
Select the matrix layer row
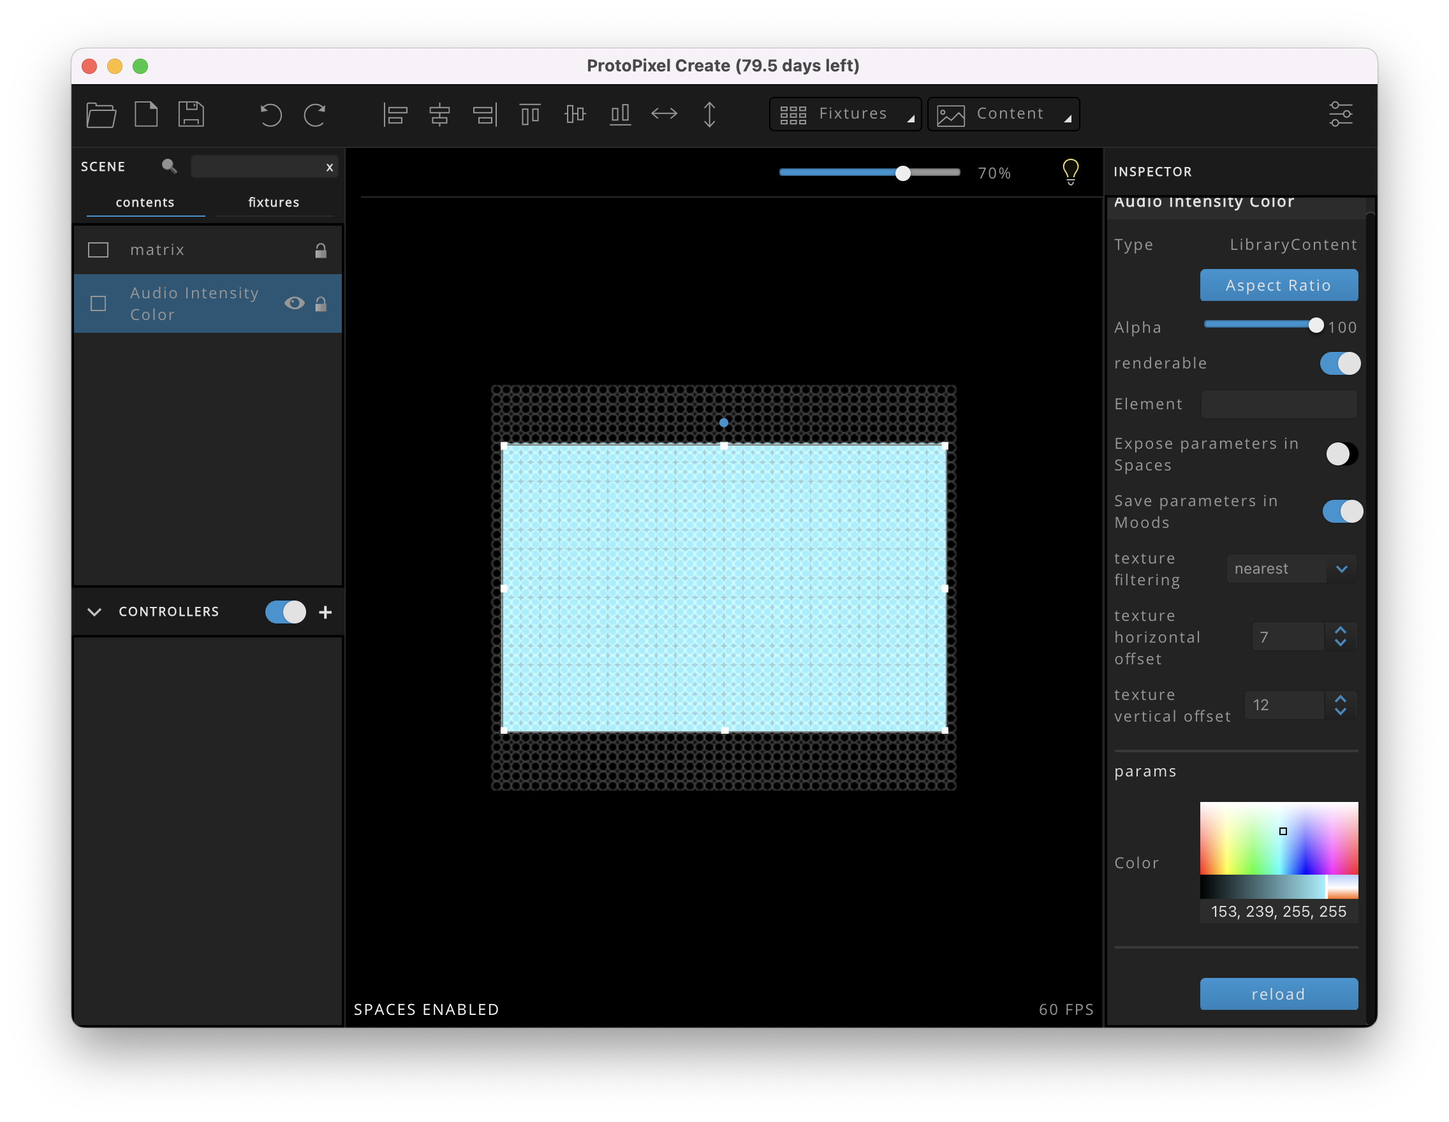tap(208, 250)
